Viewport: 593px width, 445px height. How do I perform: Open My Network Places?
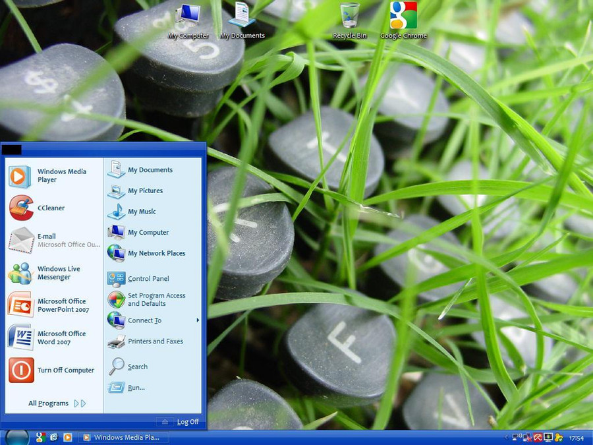(153, 253)
